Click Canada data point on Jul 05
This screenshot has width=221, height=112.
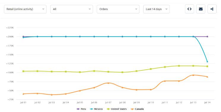tap(80, 91)
